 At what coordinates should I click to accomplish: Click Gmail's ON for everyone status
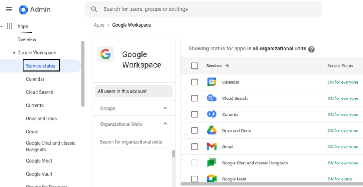343,147
